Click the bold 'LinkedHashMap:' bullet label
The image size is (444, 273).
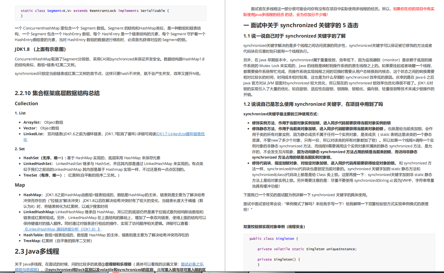[x=39, y=212]
